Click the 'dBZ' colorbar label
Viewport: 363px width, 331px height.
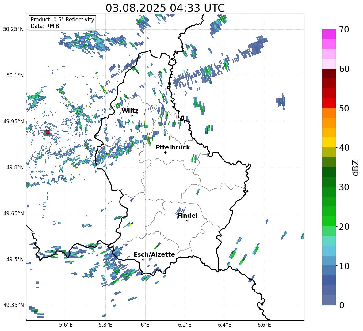356,167
